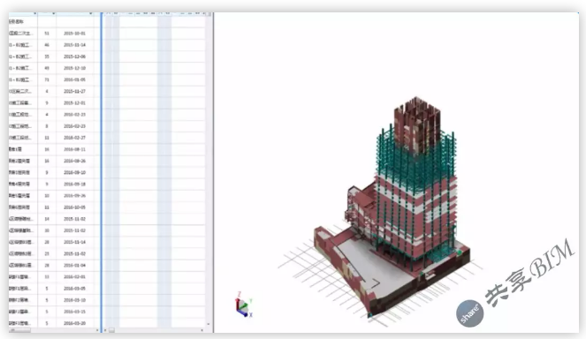
Task: Click the task table scroll-right arrow
Action: (x=97, y=330)
